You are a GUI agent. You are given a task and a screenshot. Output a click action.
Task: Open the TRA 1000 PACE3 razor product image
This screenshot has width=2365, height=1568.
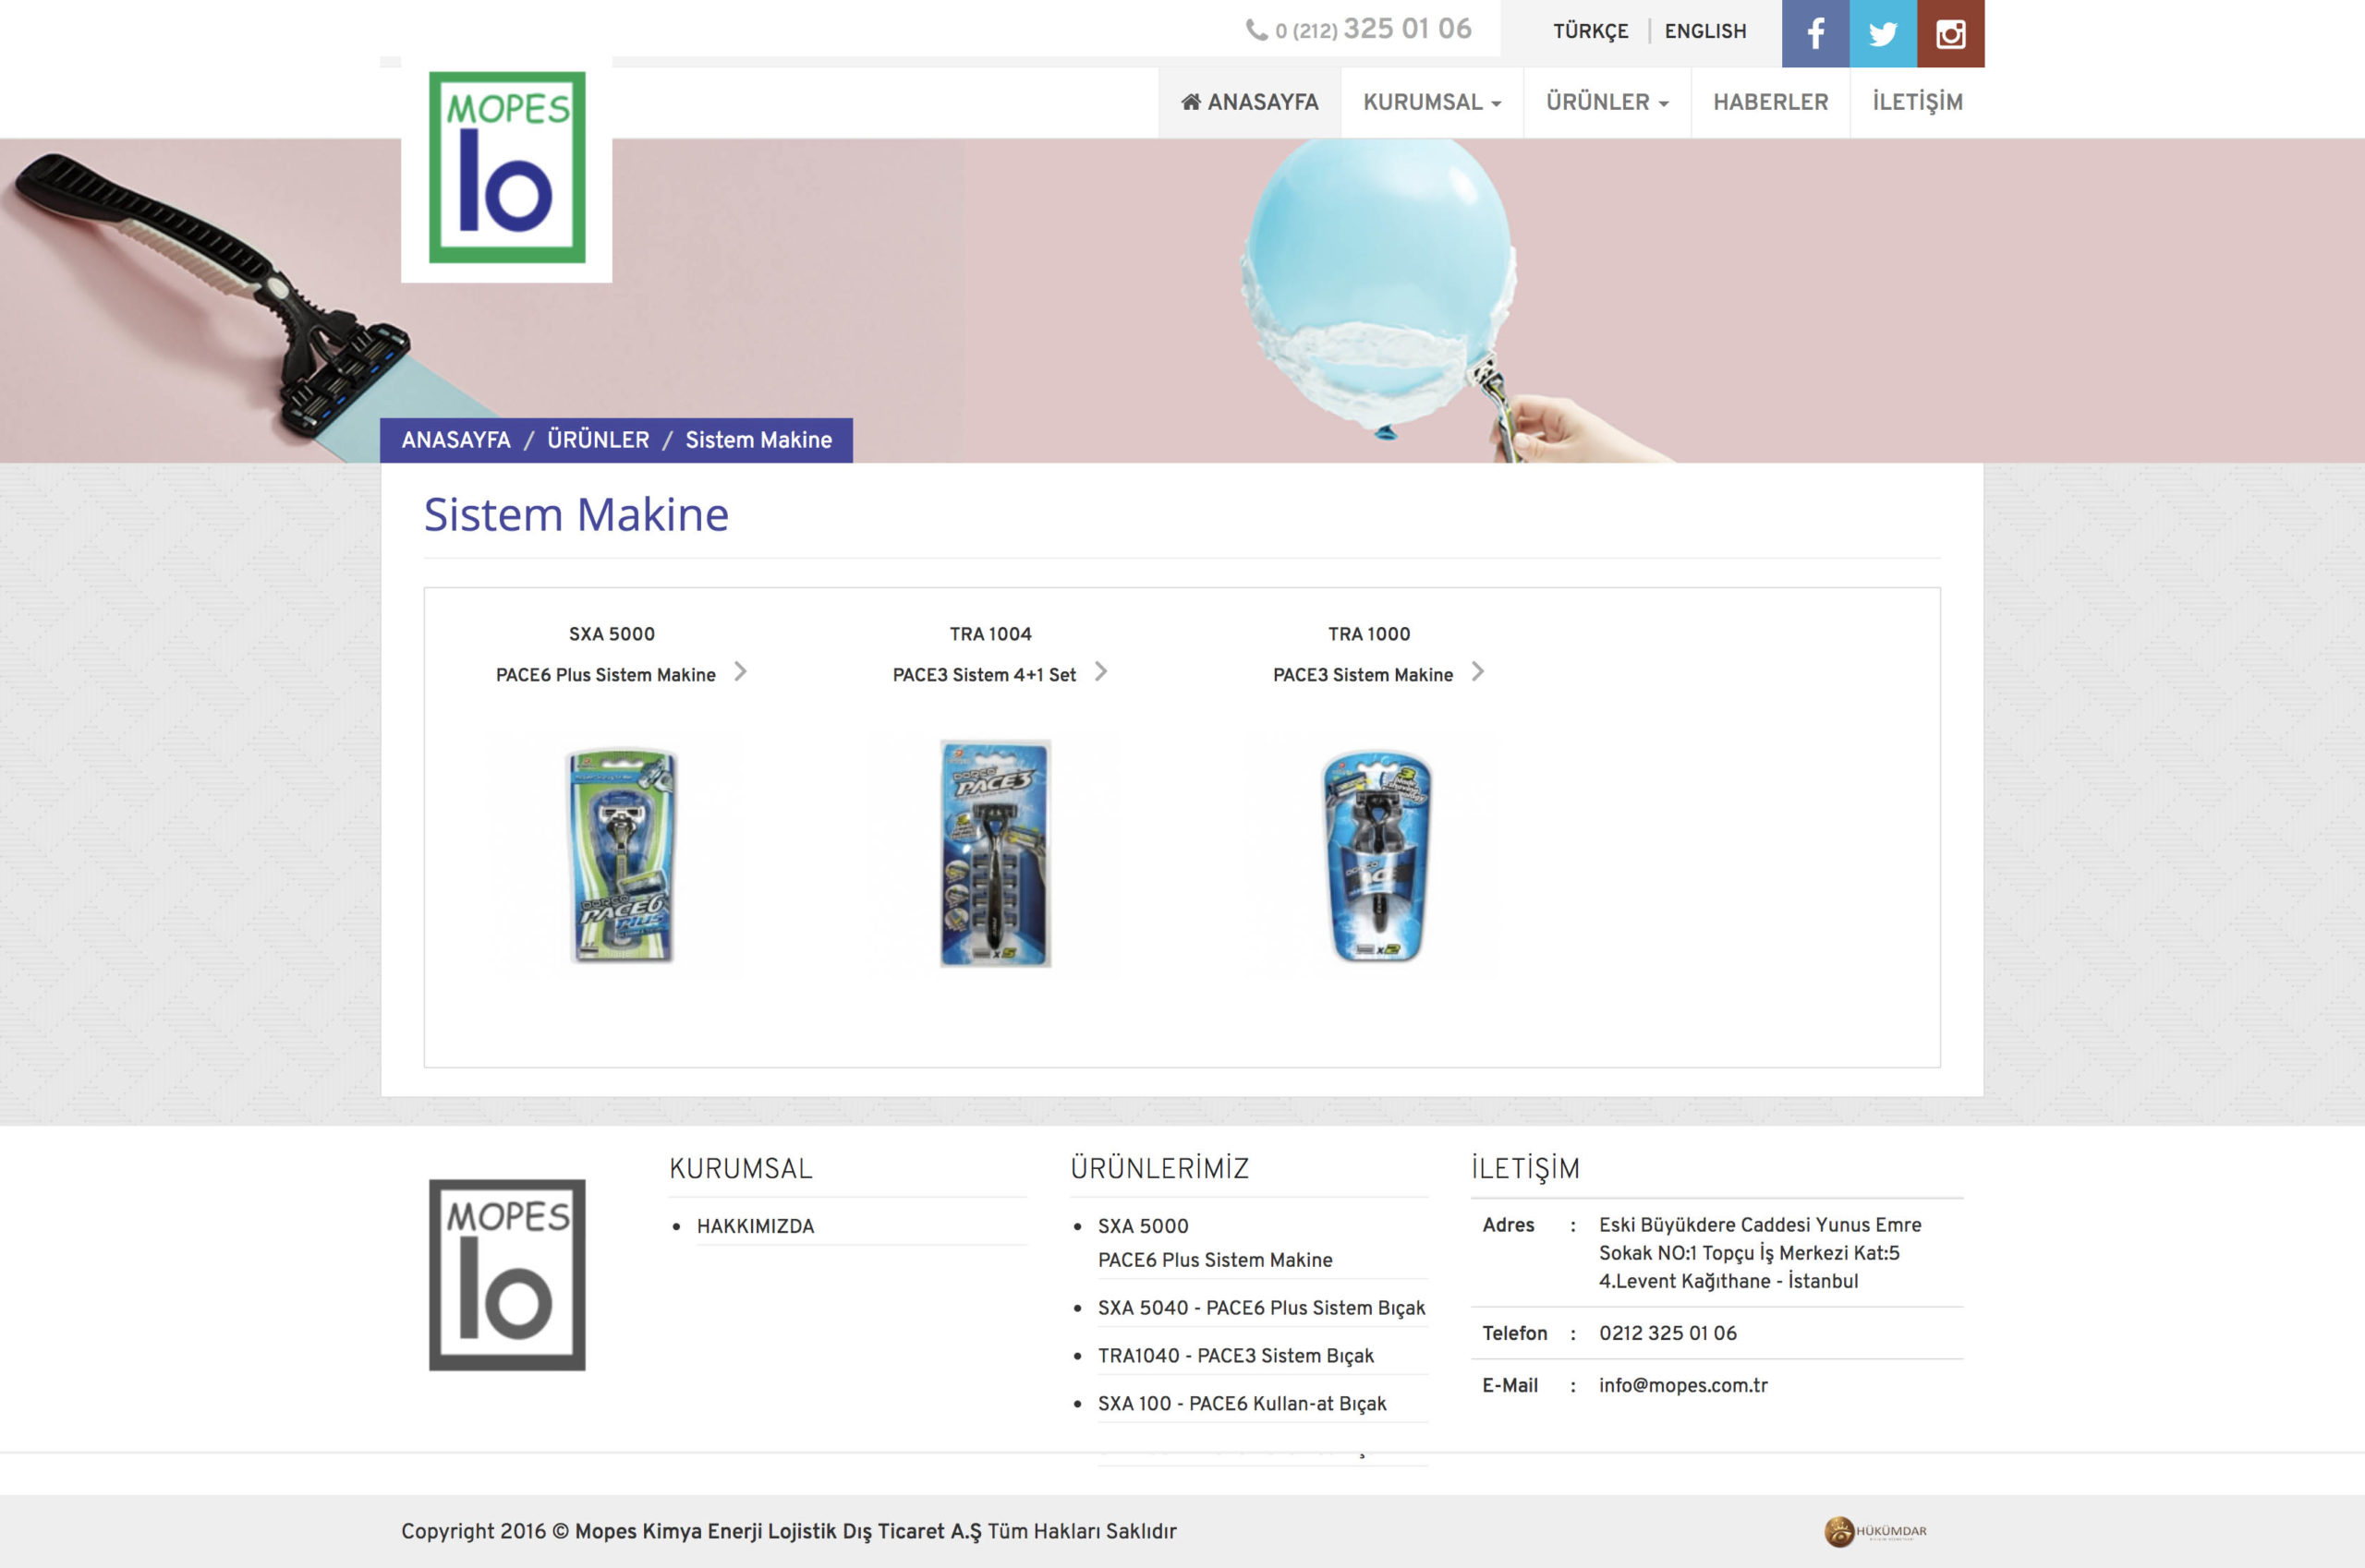[x=1377, y=855]
